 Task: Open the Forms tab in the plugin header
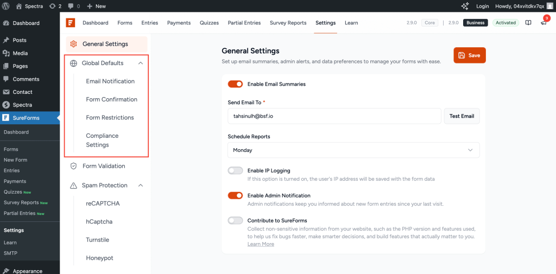125,23
